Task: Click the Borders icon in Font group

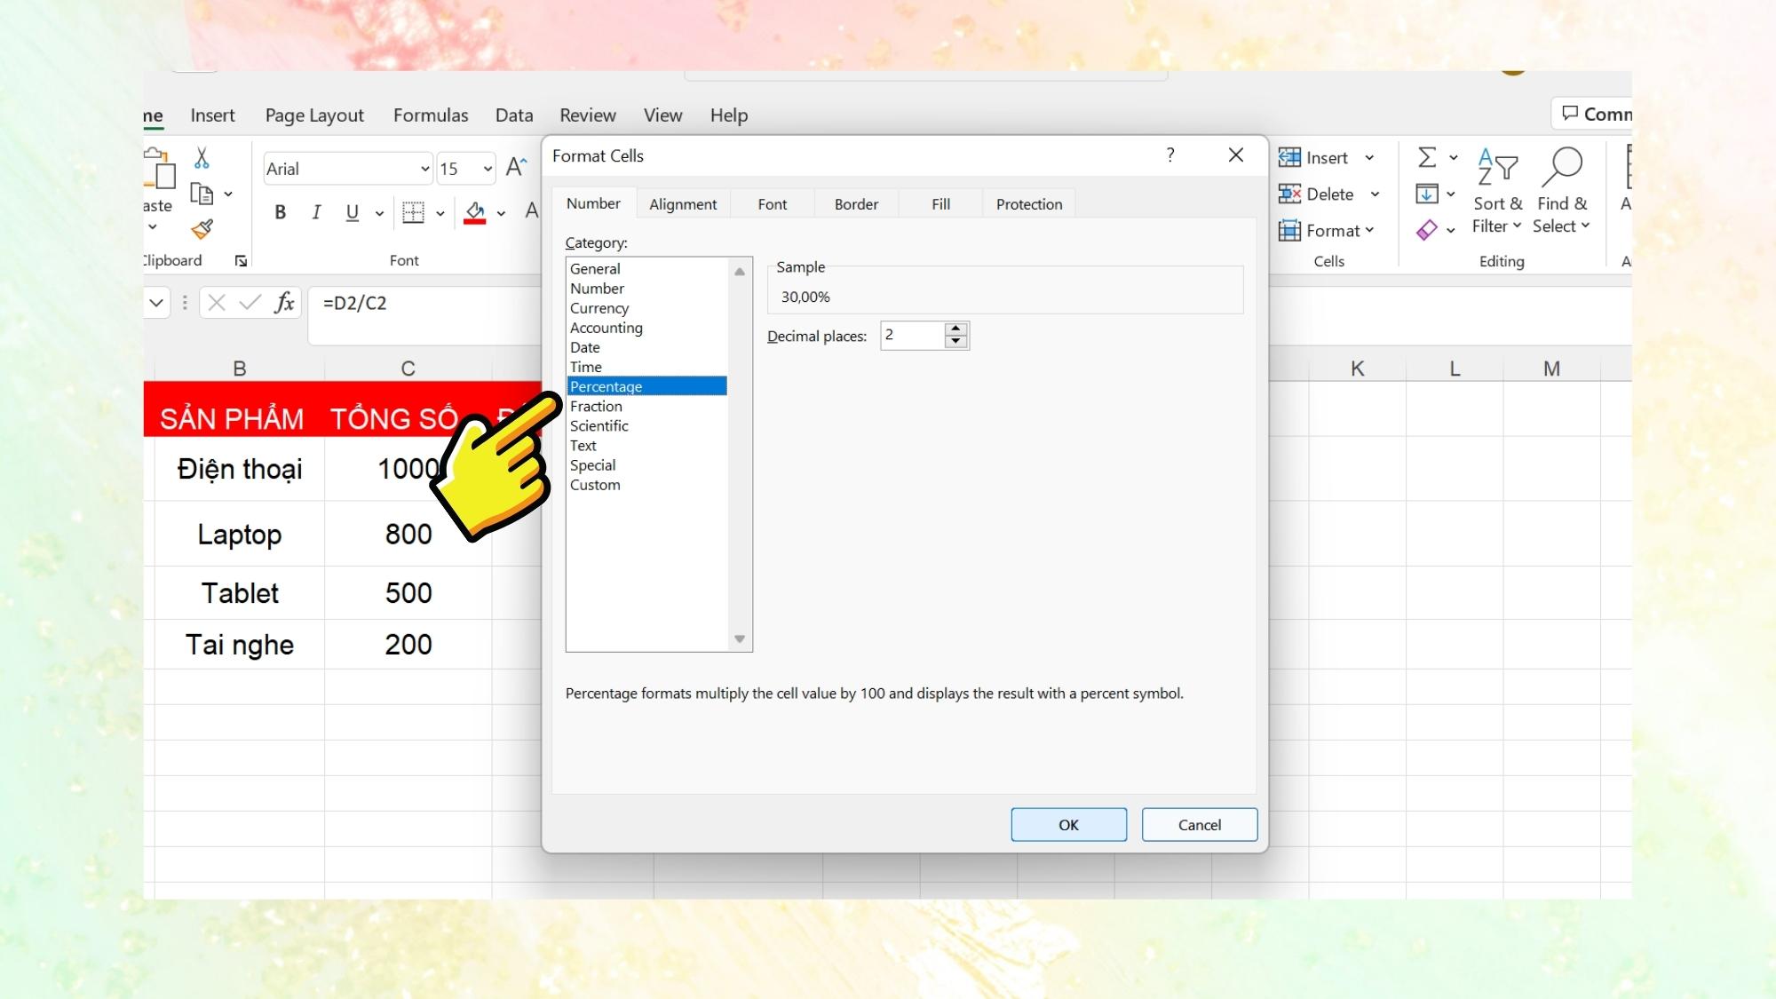Action: (415, 212)
